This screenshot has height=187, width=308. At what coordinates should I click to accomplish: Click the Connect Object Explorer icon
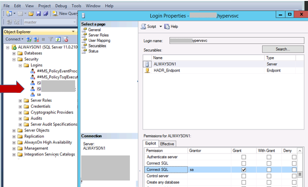(29, 39)
